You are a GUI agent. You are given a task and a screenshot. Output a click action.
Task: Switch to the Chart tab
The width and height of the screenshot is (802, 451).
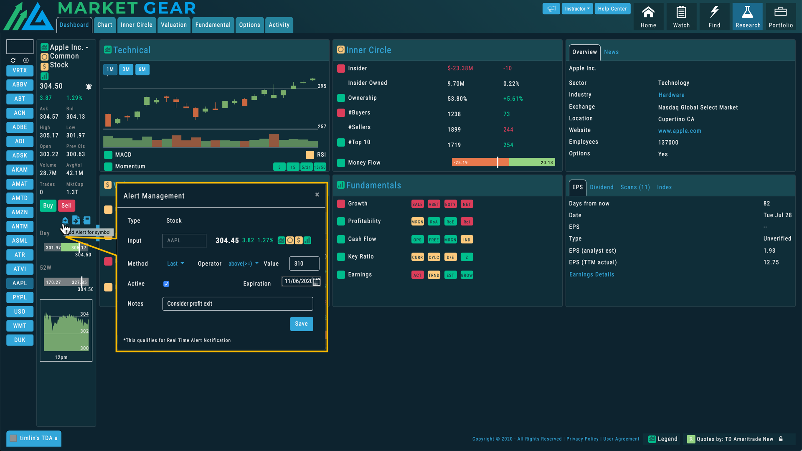105,25
